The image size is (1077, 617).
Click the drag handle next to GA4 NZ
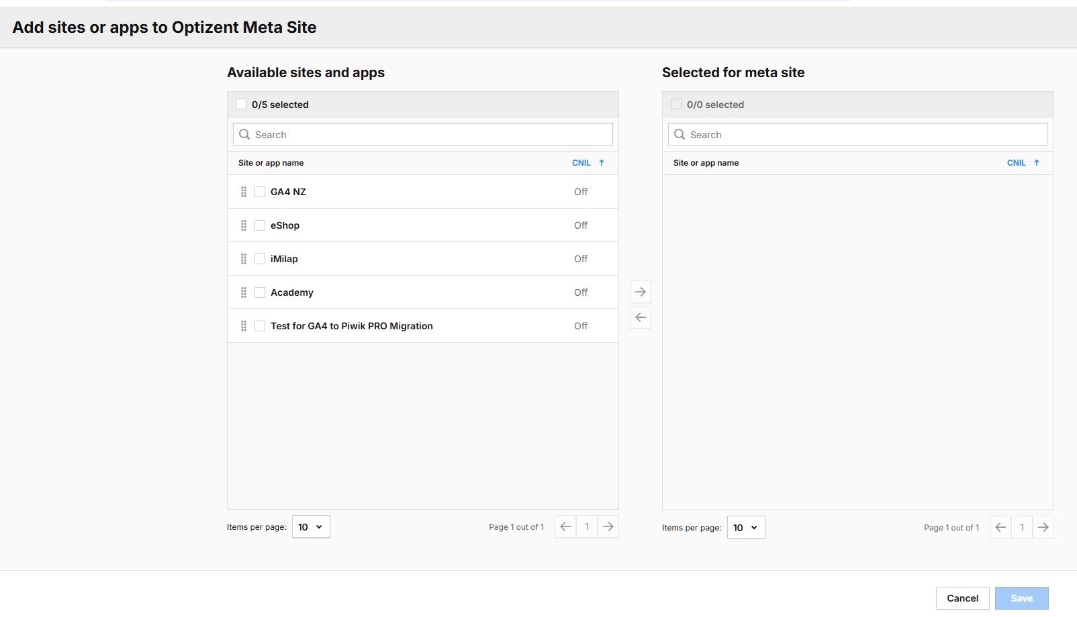244,191
